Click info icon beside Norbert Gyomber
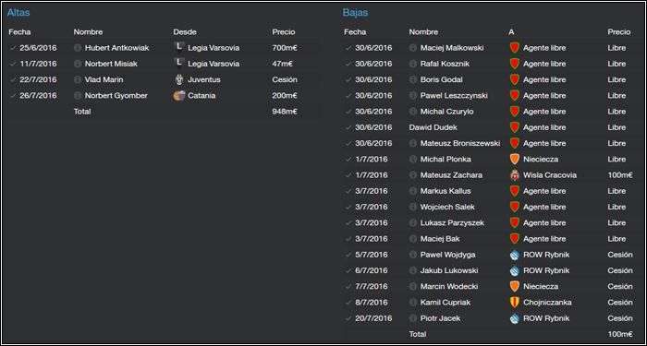Screen dimensions: 647x346 [x=77, y=96]
